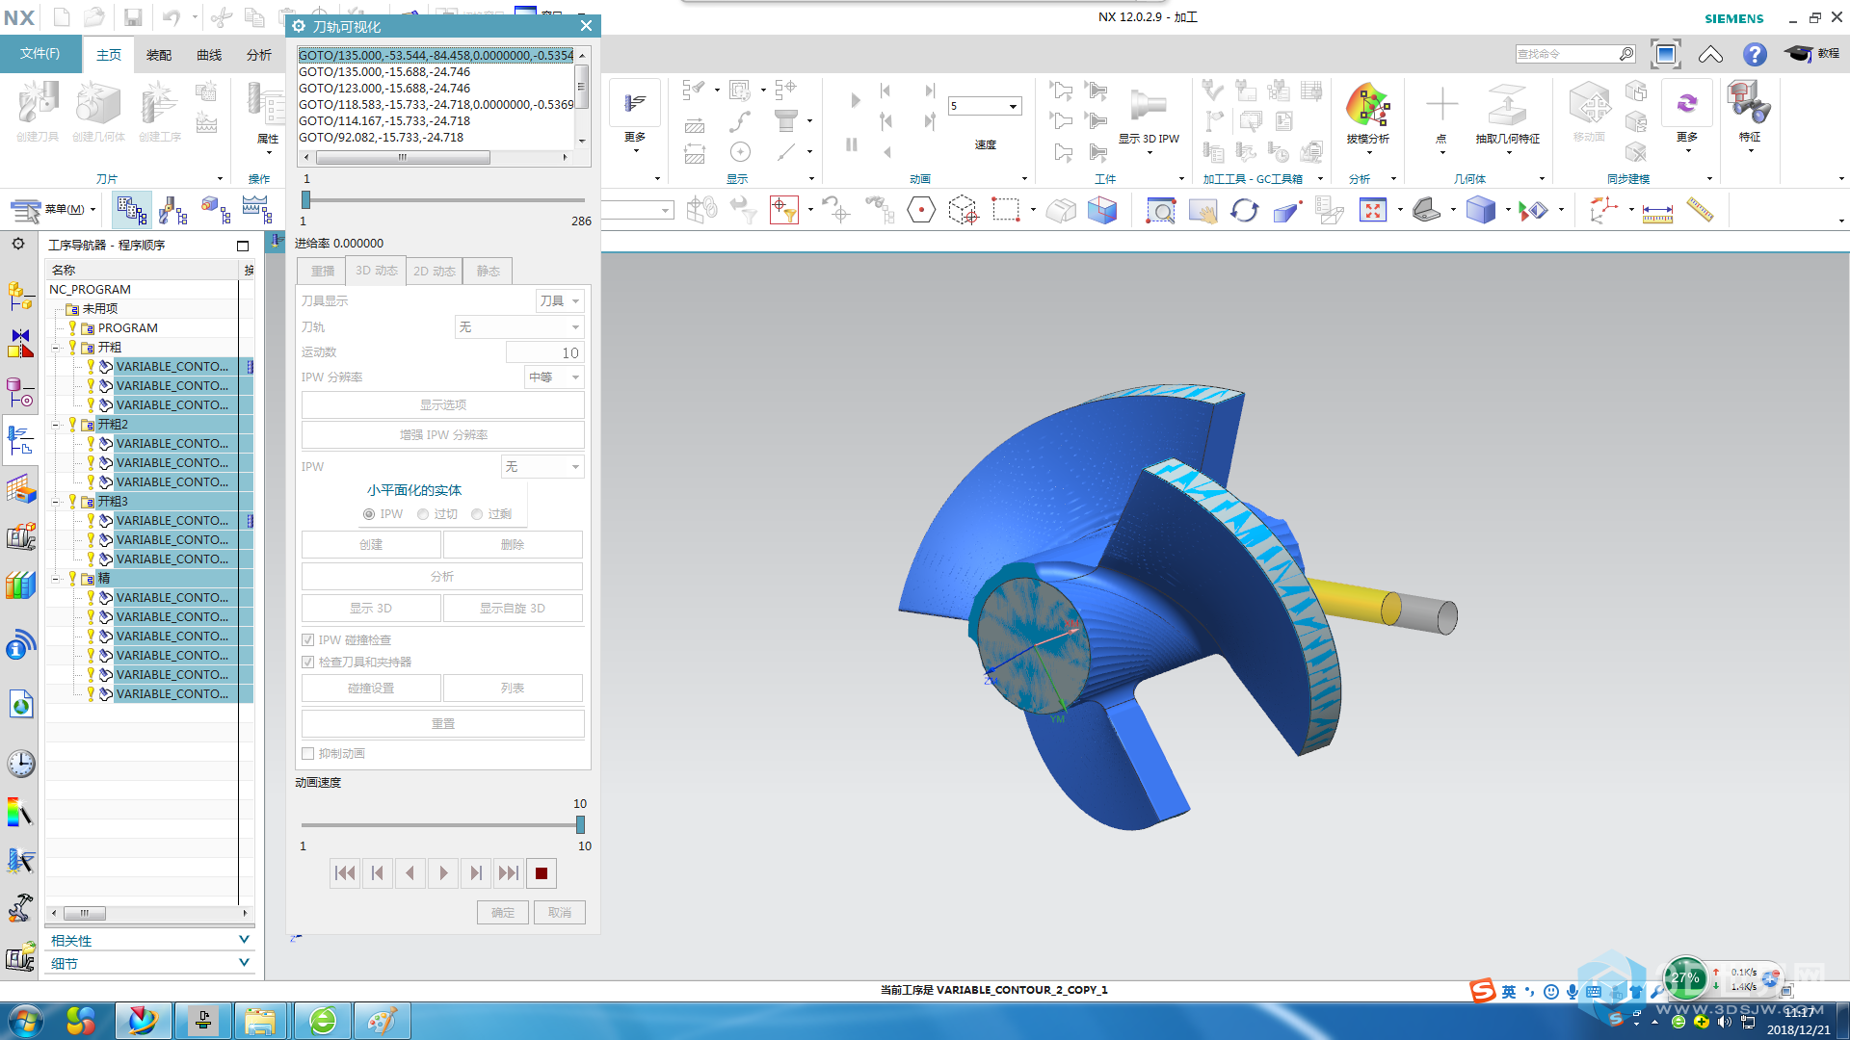The width and height of the screenshot is (1850, 1040).
Task: Toggle IPW collision check (IPW 碰撞检查) checkbox
Action: point(308,639)
